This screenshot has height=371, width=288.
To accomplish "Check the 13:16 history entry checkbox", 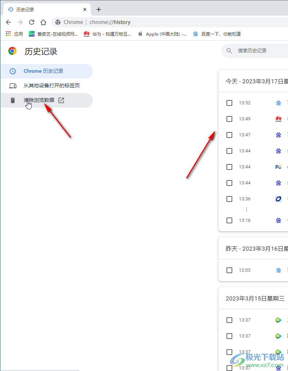I will [x=229, y=220].
